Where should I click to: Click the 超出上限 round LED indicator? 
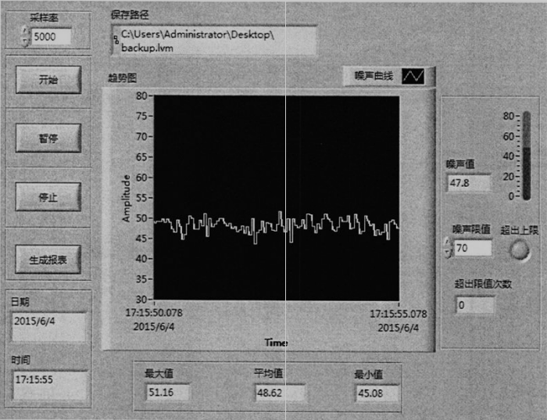pos(520,249)
